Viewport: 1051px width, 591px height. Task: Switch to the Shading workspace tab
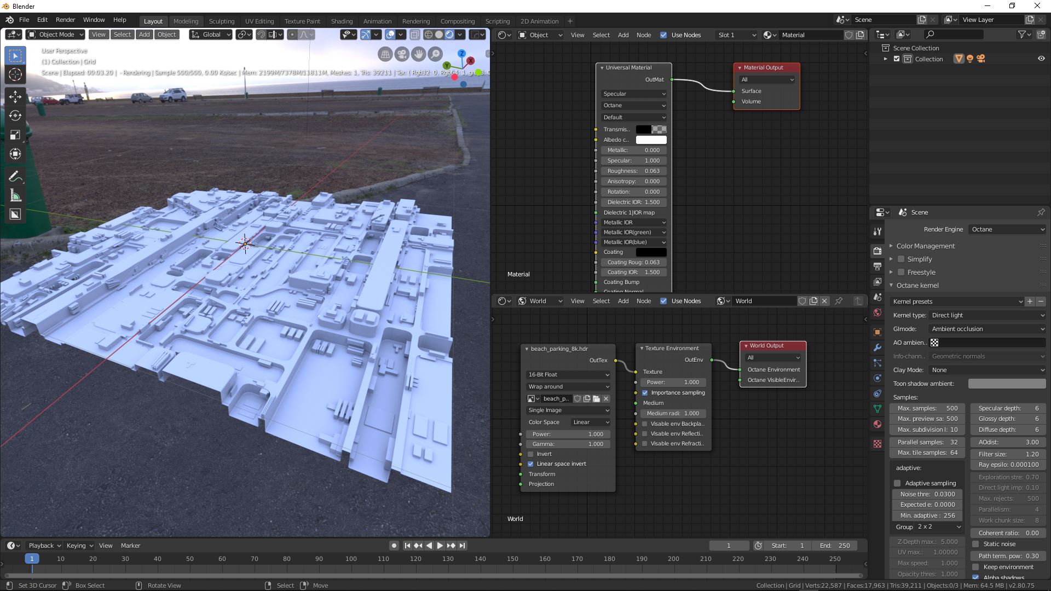coord(342,21)
